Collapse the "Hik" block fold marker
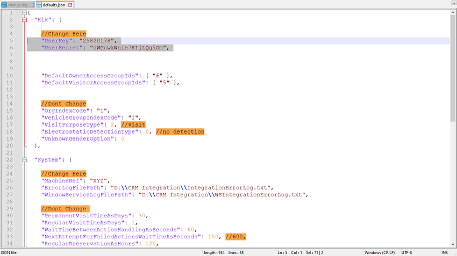This screenshot has width=457, height=256. 24,19
